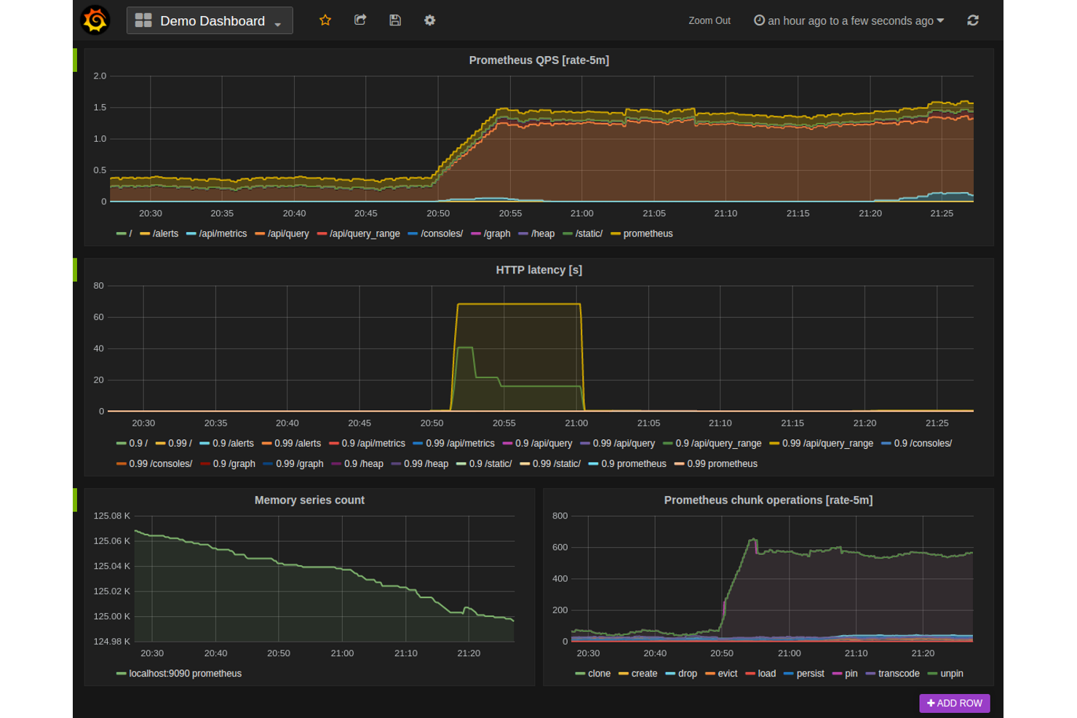Open the third row's green handle menu
Image resolution: width=1077 pixels, height=718 pixels.
(75, 500)
